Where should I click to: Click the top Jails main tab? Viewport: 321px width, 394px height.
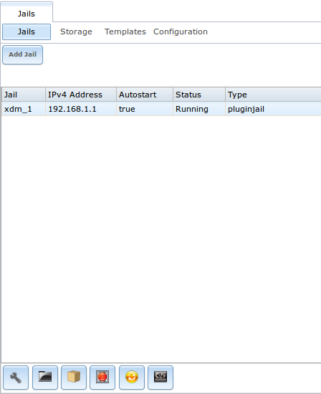(x=27, y=14)
